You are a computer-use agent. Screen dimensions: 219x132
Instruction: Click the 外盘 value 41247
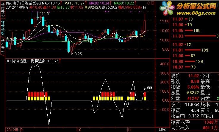(193, 98)
